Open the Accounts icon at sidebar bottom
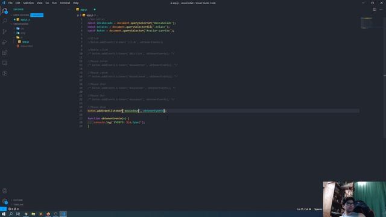The height and width of the screenshot is (217, 386). [x=5, y=190]
